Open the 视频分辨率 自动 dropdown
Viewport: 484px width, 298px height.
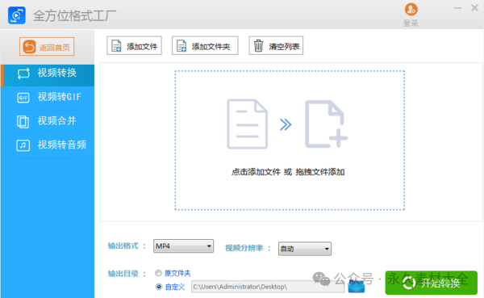point(305,249)
